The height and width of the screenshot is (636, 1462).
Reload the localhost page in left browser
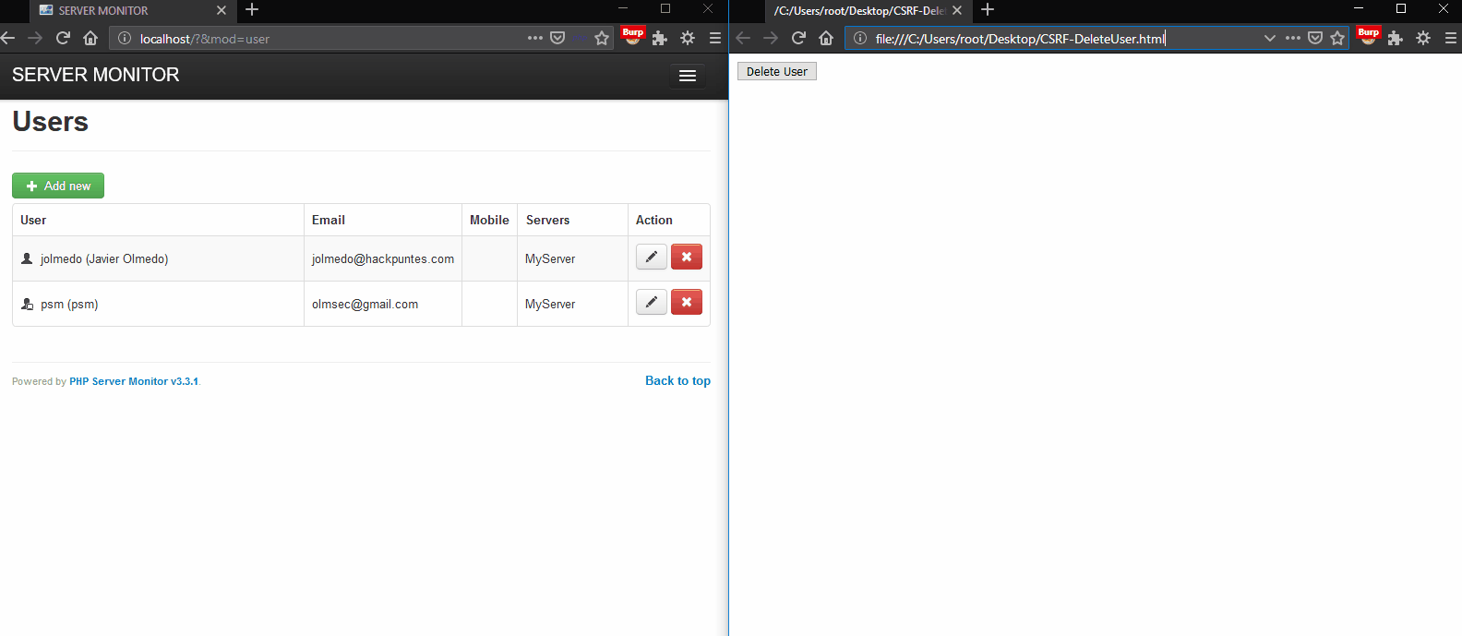pos(63,38)
